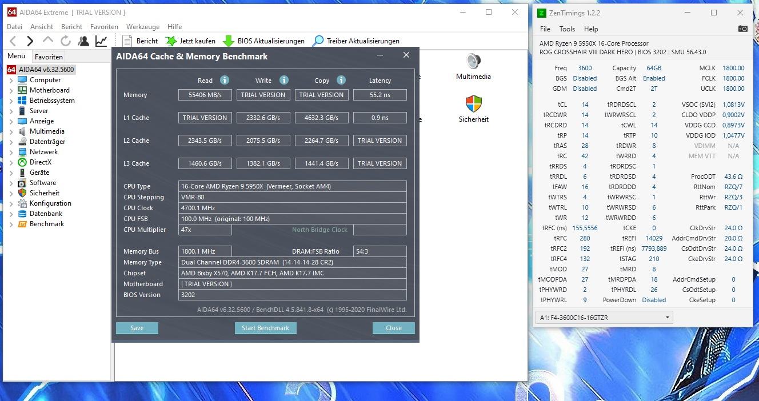Click the info icon next to Read
759x401 pixels.
(225, 80)
